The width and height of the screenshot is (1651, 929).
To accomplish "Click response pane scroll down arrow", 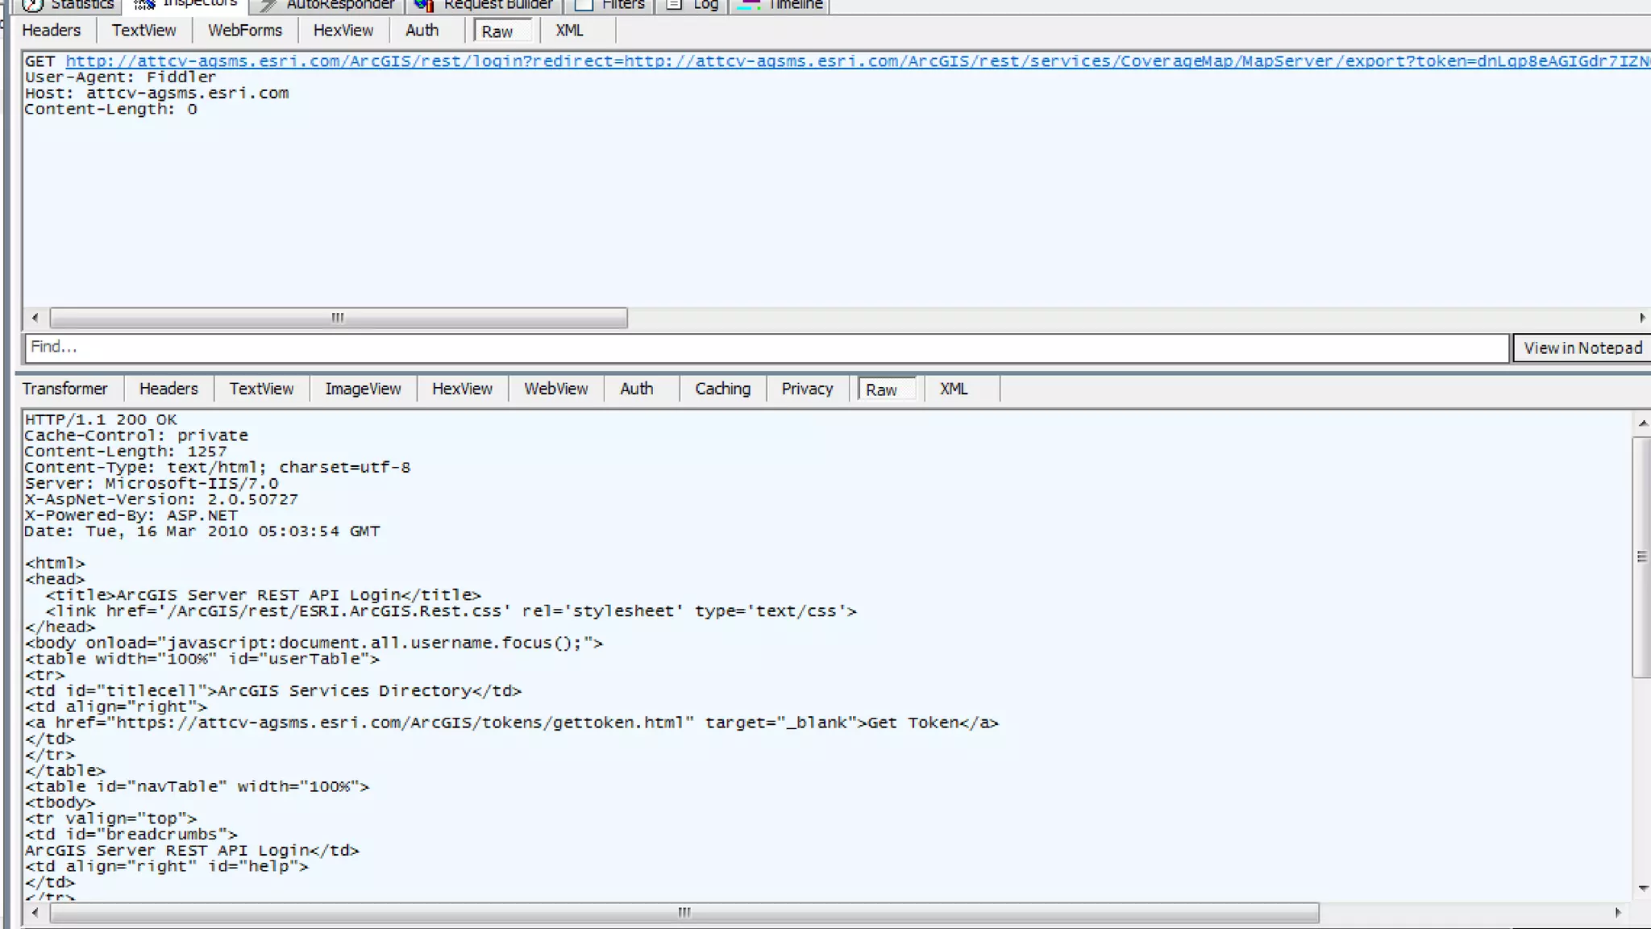I will 1643,888.
